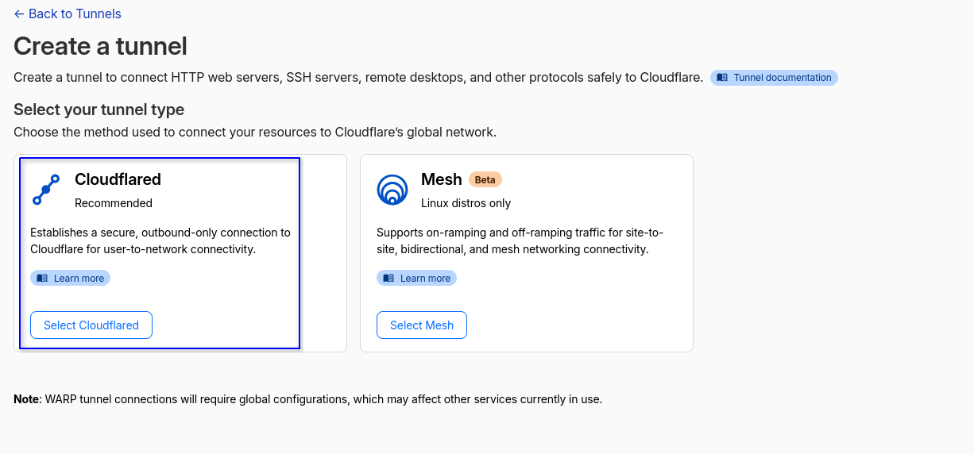Click the 'Select your tunnel type' heading
This screenshot has height=454, width=974.
tap(99, 110)
